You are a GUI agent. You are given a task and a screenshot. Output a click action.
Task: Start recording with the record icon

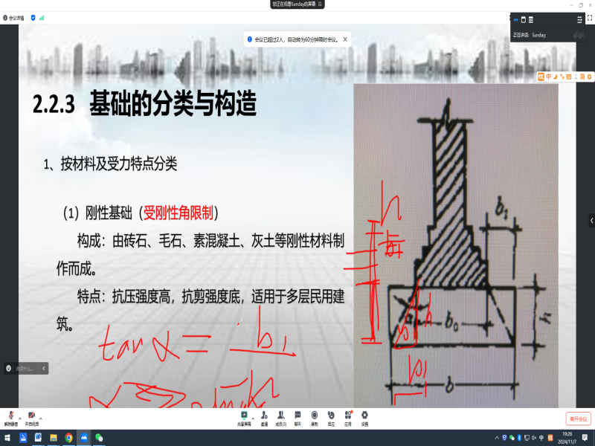315,416
